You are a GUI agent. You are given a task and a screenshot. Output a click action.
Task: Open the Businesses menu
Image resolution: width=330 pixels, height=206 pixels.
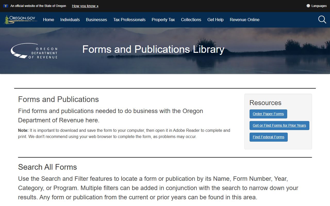96,20
